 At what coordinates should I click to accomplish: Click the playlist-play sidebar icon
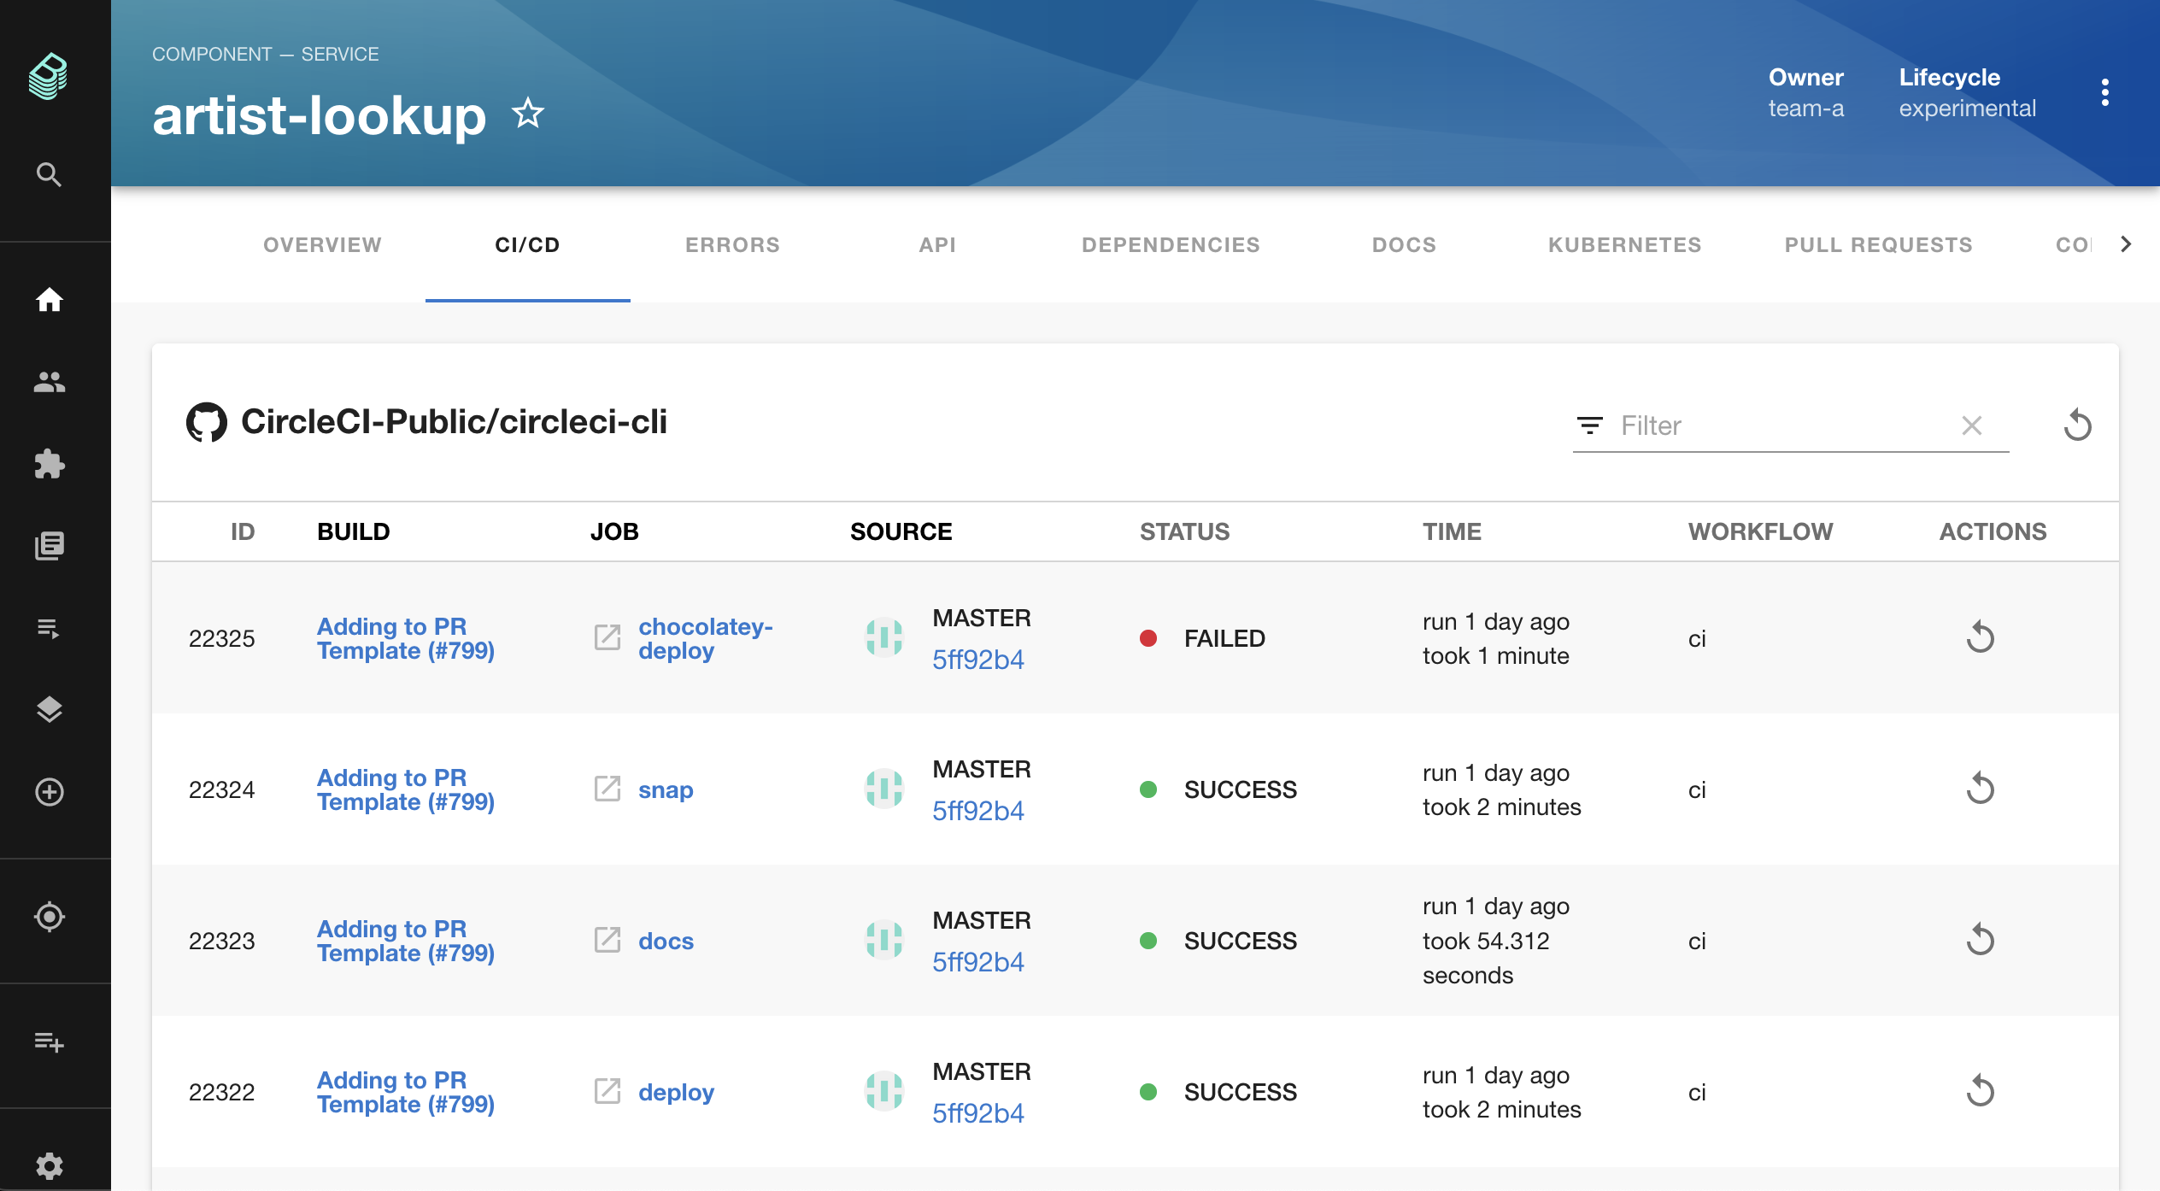(49, 629)
